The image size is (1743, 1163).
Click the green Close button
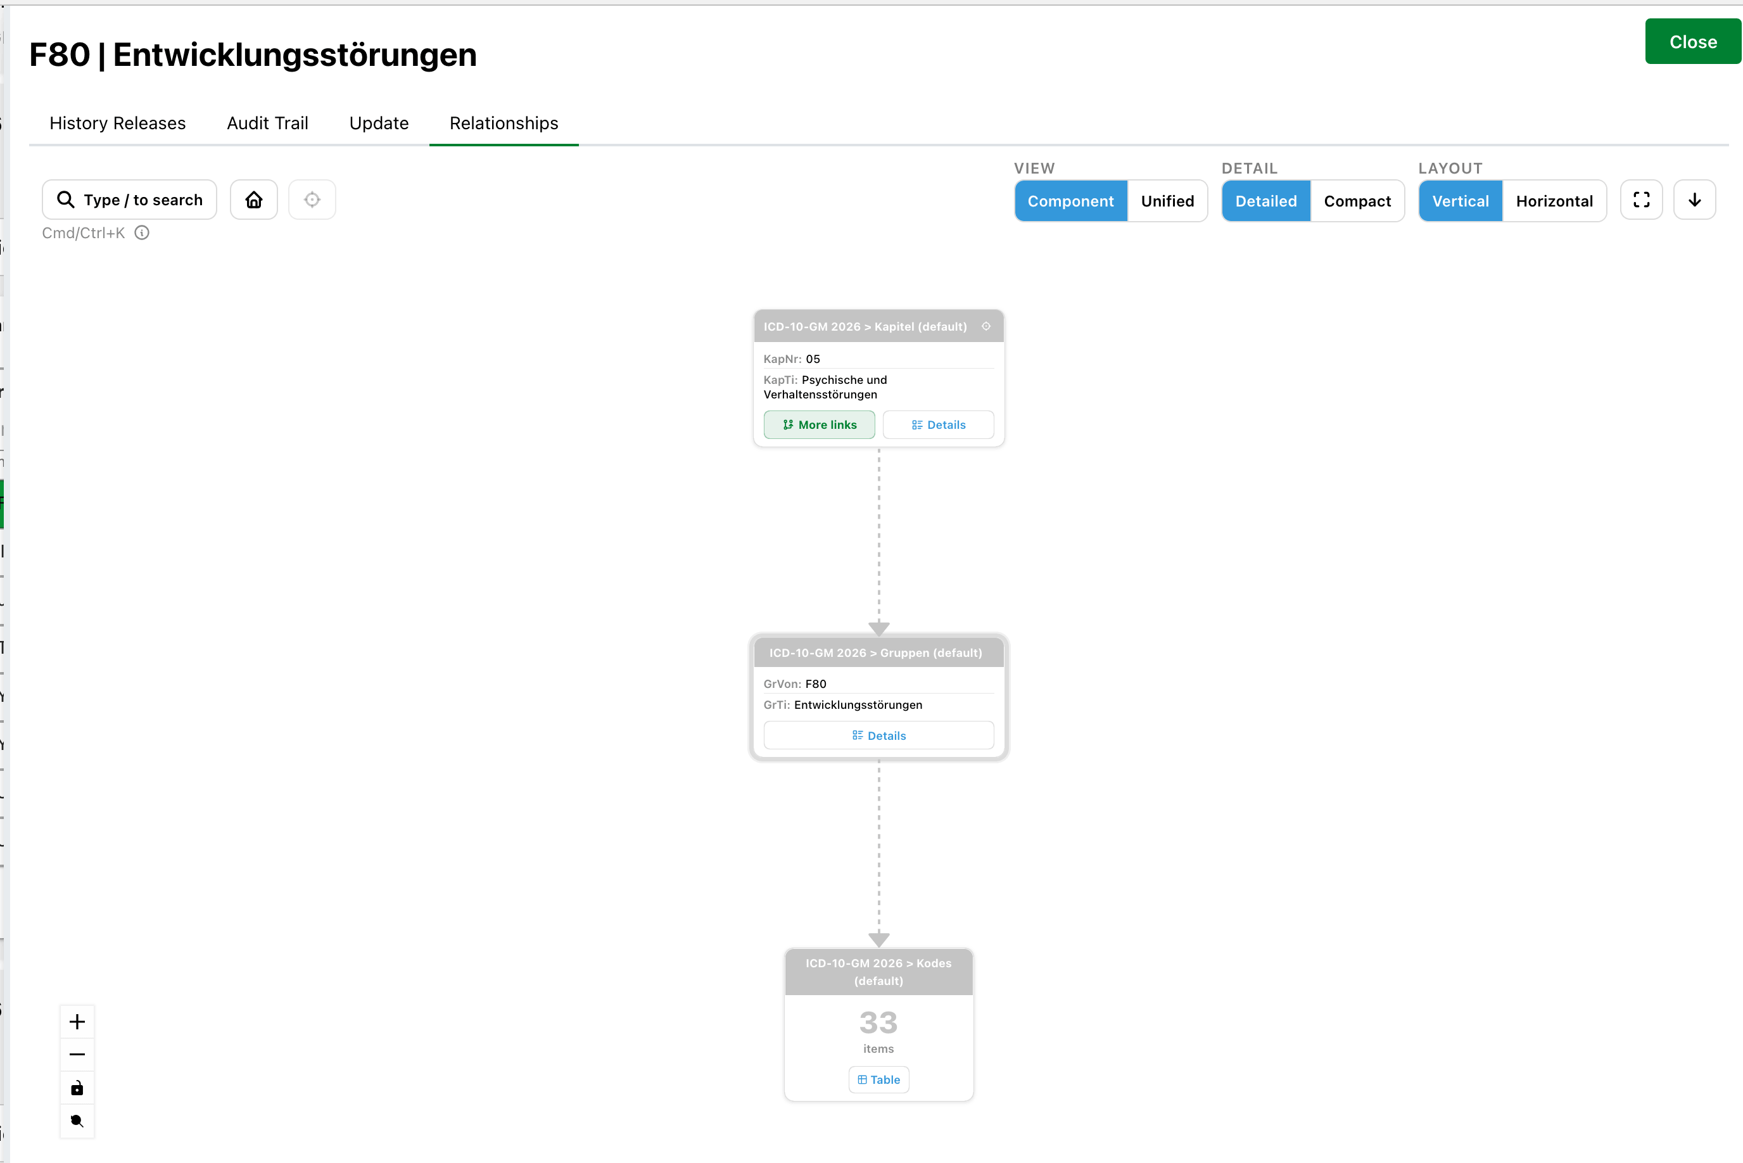1692,42
